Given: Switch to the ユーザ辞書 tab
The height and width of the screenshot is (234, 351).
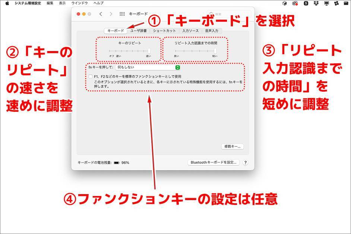Looking at the screenshot, I should click(138, 31).
